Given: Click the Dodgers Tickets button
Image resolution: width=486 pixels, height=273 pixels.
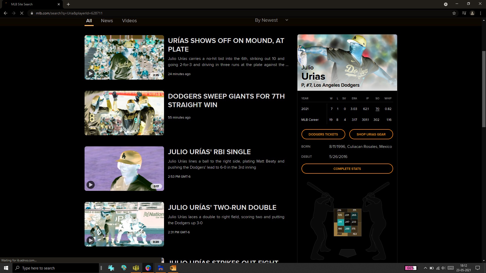Looking at the screenshot, I should click(x=323, y=134).
